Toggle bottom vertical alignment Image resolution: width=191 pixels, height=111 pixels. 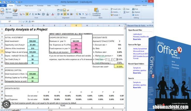(64, 10)
